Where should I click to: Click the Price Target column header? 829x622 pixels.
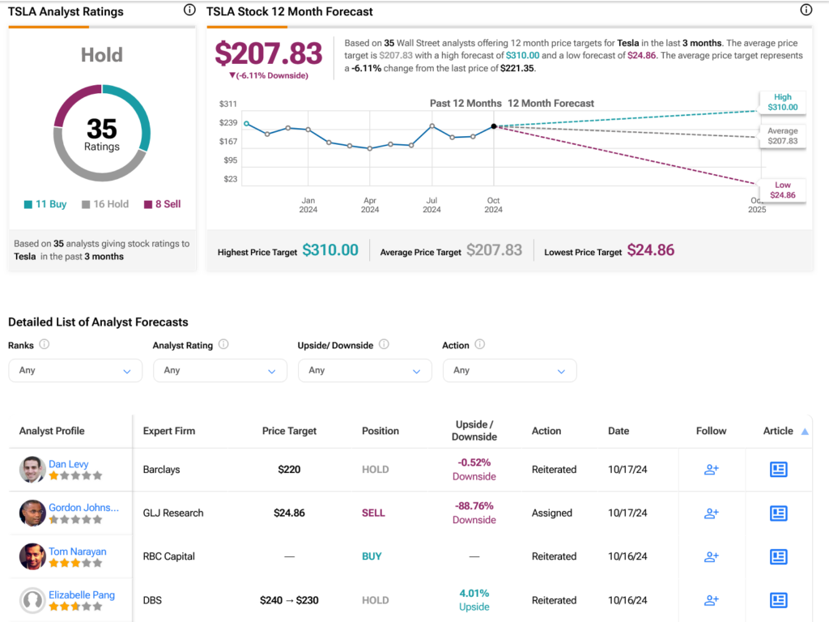click(289, 431)
